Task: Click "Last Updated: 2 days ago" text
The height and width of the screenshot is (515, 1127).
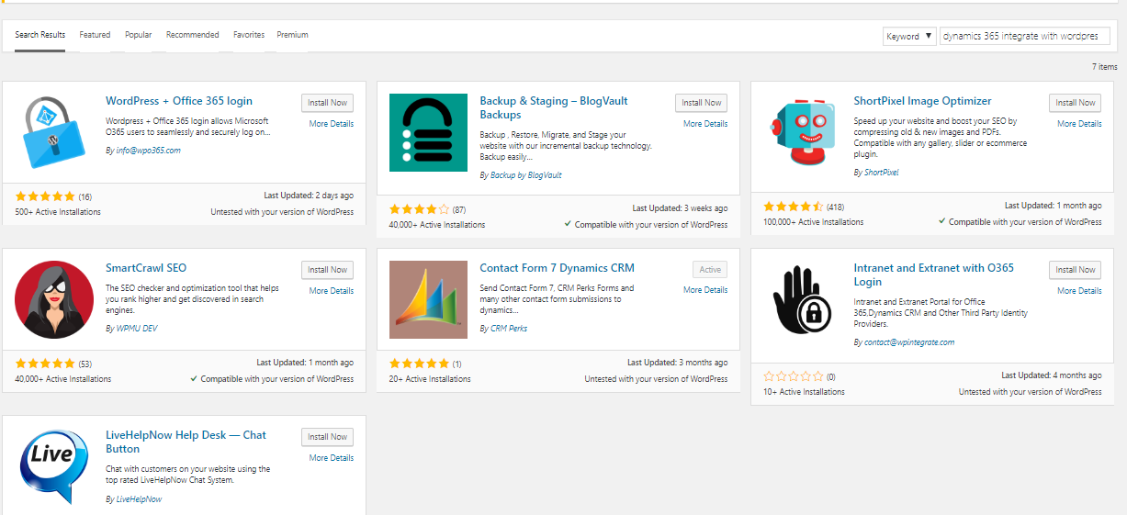Action: tap(309, 196)
